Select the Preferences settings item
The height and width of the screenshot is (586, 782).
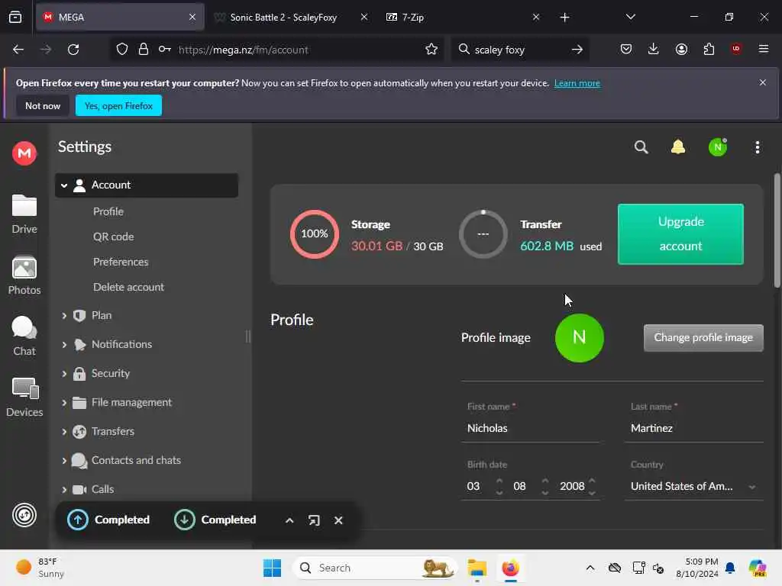(121, 262)
